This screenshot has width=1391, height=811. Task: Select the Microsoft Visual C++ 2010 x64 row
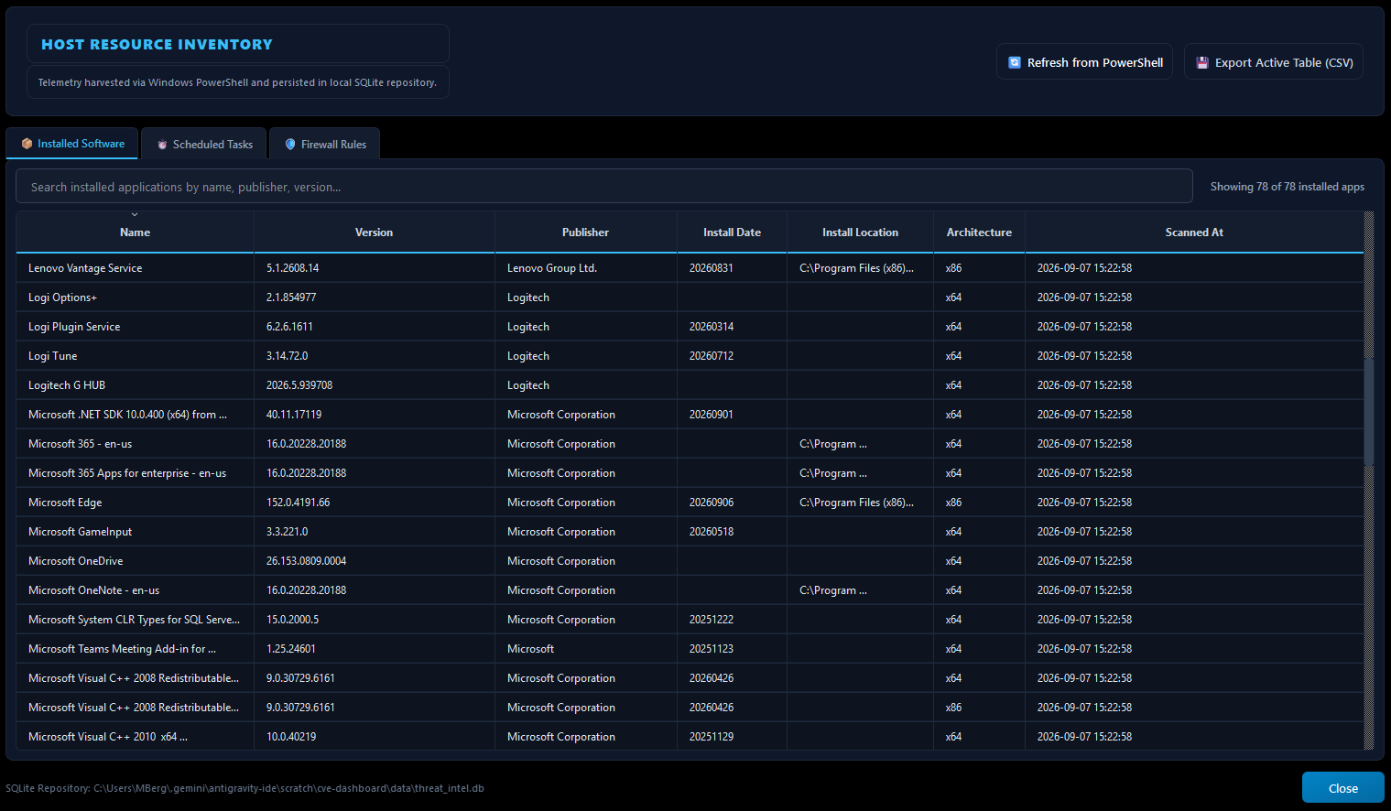(690, 737)
